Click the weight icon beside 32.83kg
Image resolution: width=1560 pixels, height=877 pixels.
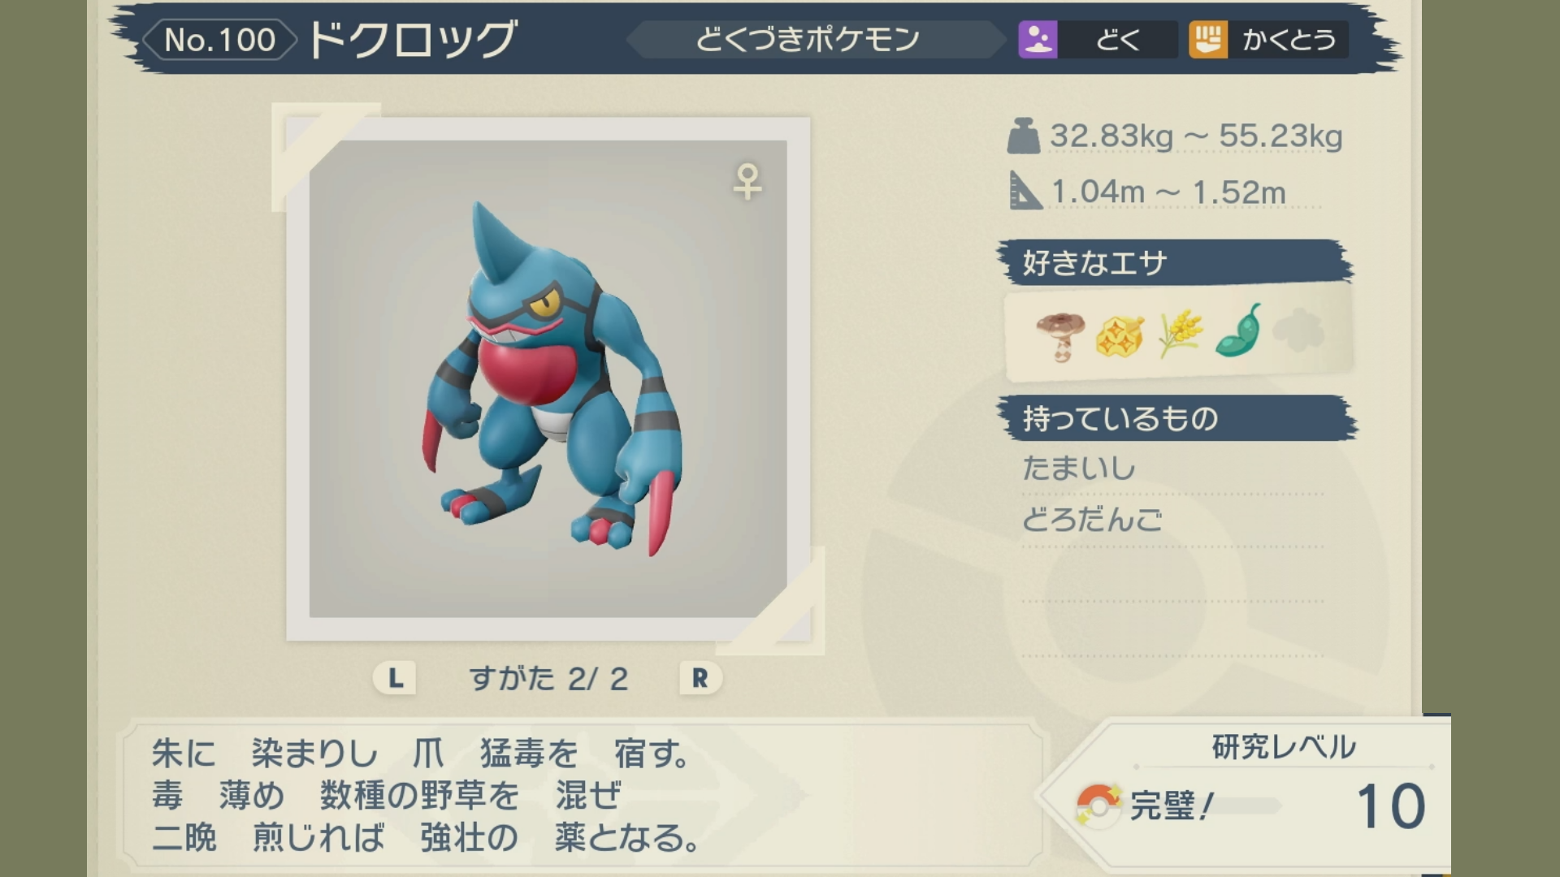[x=1024, y=136]
